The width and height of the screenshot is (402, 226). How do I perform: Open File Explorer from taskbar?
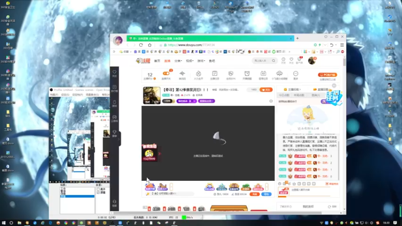point(19,223)
